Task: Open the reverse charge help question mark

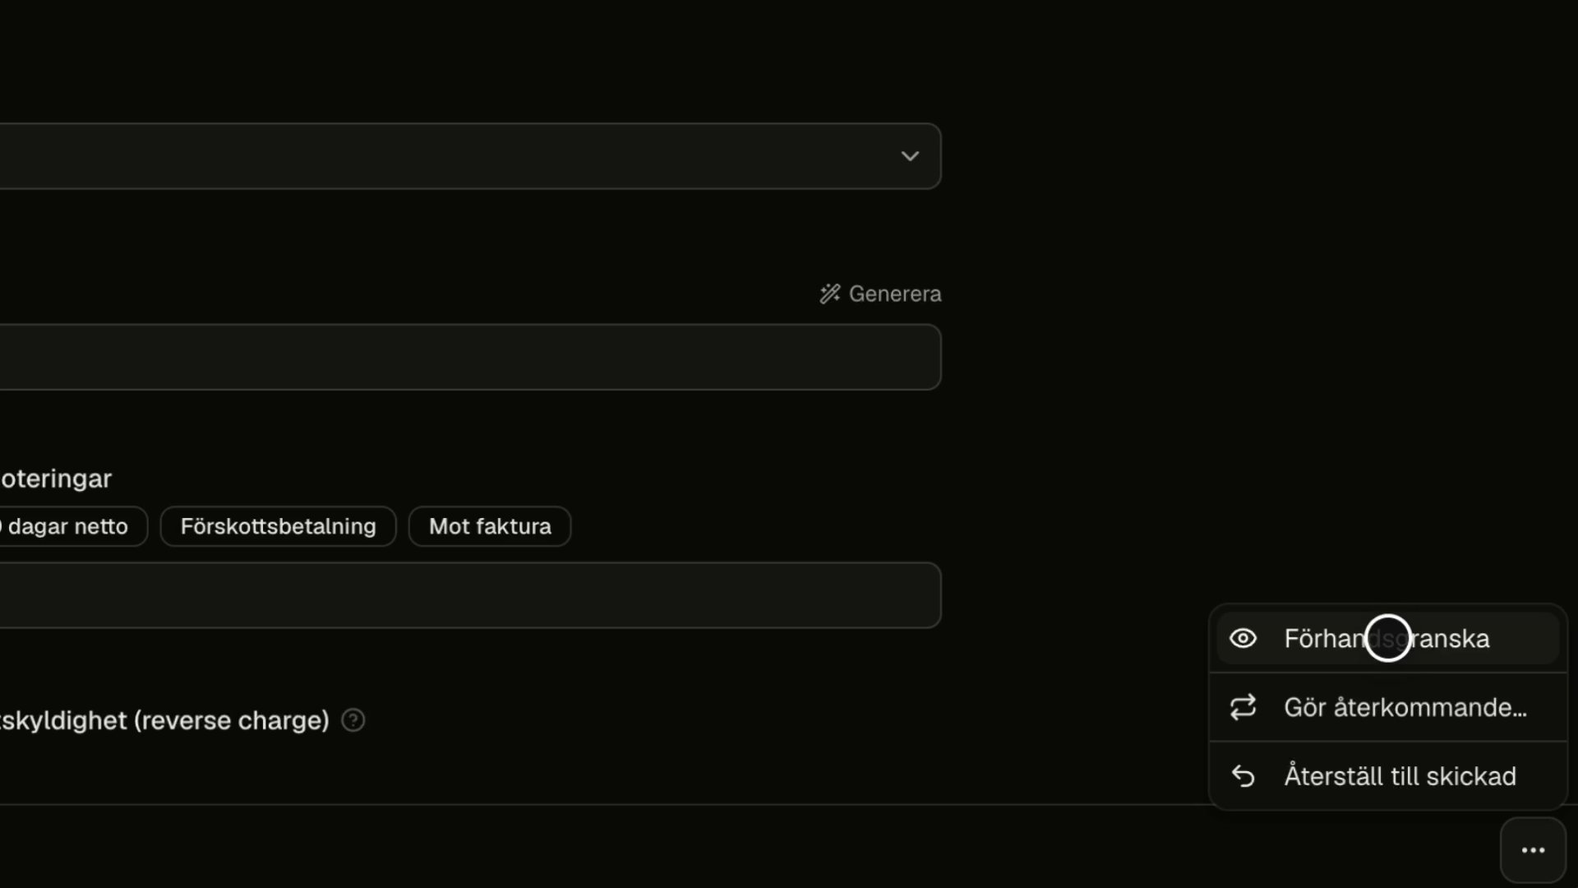Action: point(353,720)
